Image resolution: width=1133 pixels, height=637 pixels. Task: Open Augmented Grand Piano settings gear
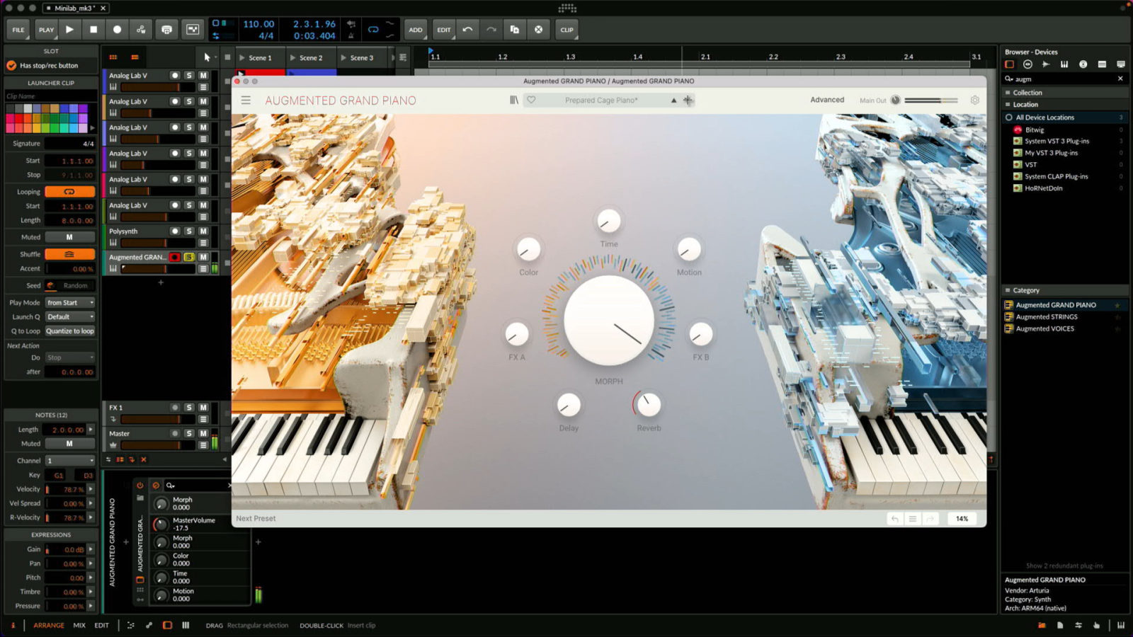click(x=975, y=101)
